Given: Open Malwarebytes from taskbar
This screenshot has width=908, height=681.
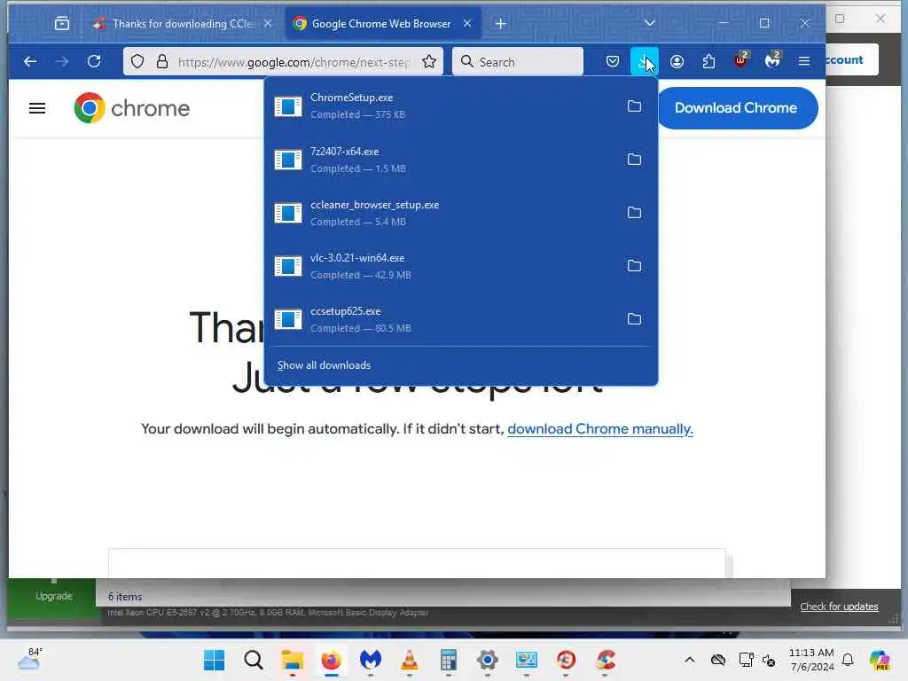Looking at the screenshot, I should point(370,660).
